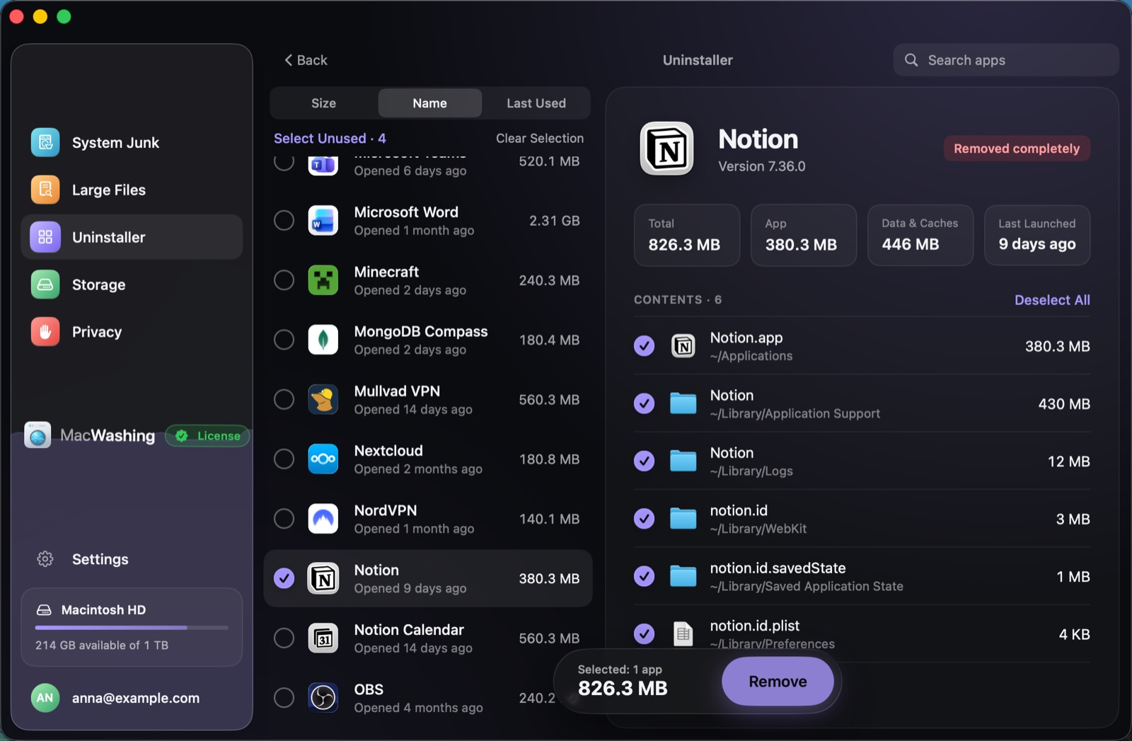Click the OBS app icon

pos(323,698)
